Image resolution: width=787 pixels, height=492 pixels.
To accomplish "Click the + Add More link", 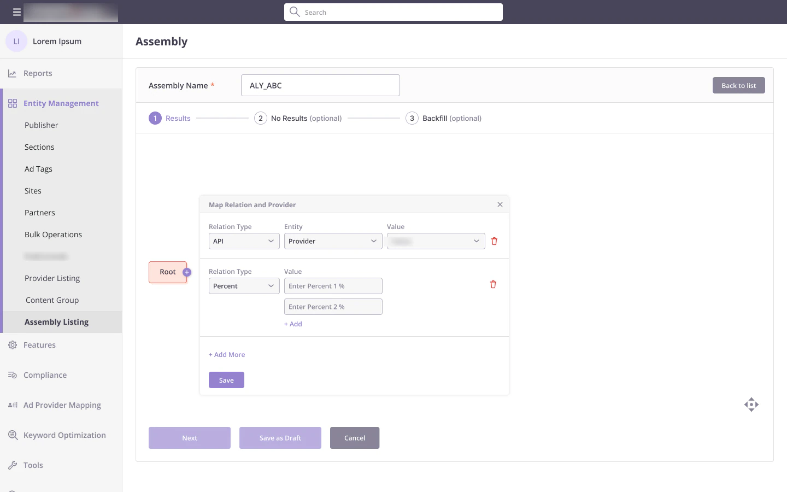I will click(x=227, y=355).
